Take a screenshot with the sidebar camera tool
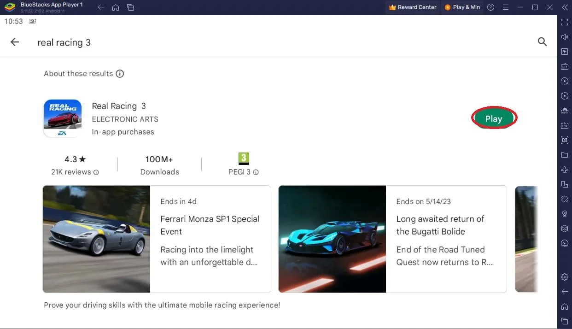The image size is (572, 329). pos(565,140)
